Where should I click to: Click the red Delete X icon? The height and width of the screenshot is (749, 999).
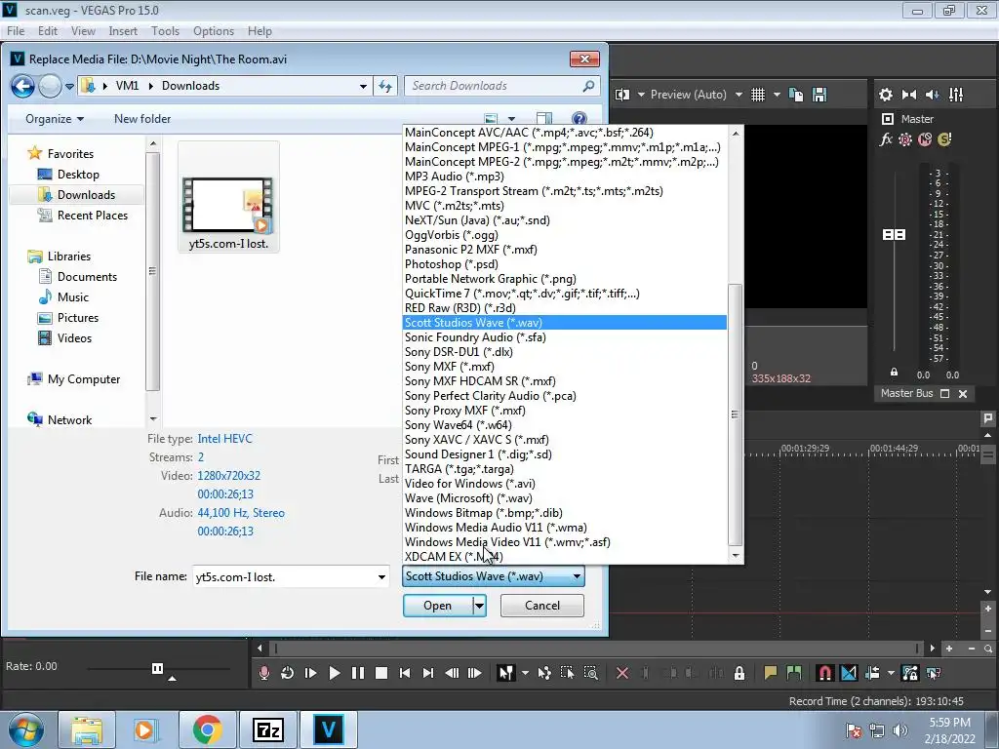(622, 673)
